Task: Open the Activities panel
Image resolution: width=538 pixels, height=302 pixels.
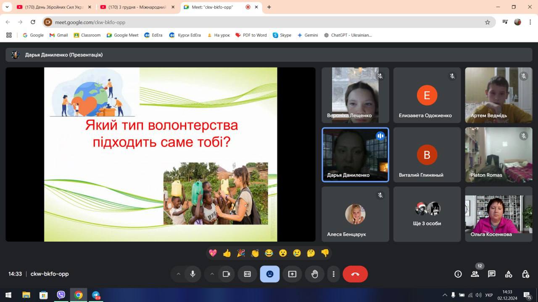Action: (509, 274)
